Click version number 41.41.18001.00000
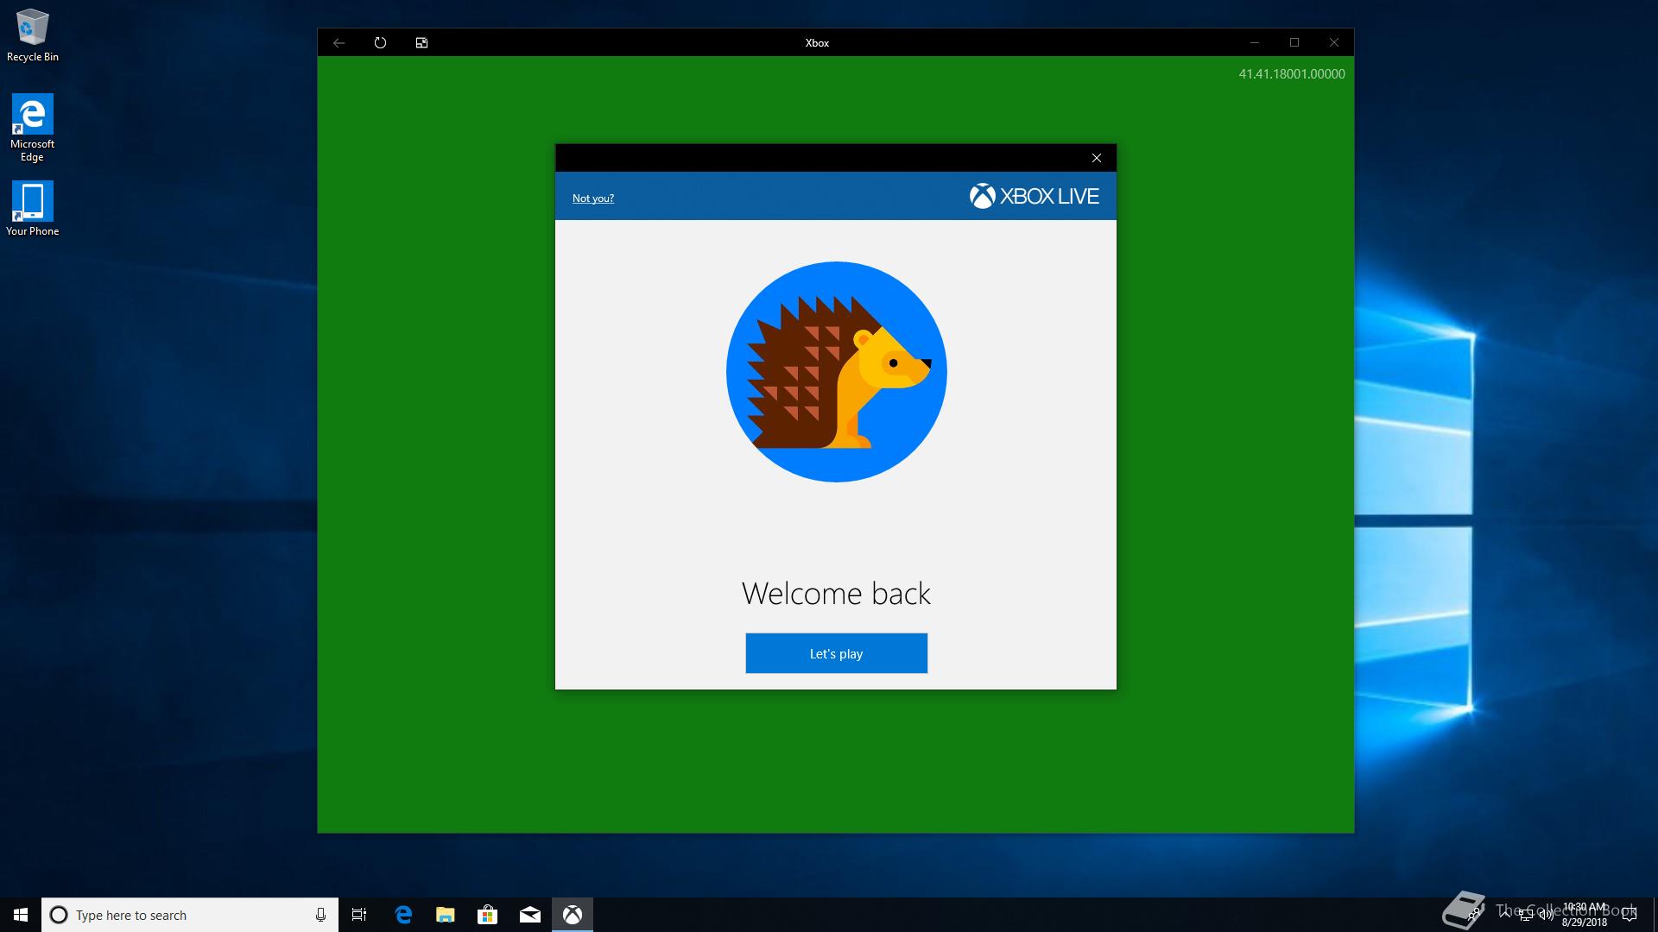 pyautogui.click(x=1292, y=74)
